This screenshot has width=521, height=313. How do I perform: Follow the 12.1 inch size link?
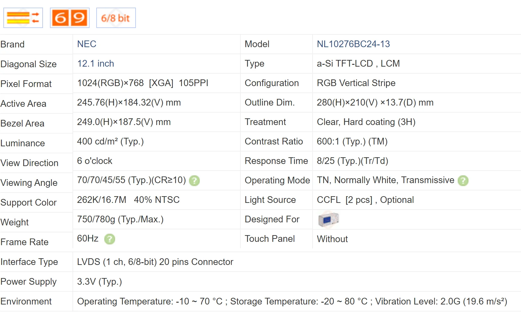click(95, 64)
